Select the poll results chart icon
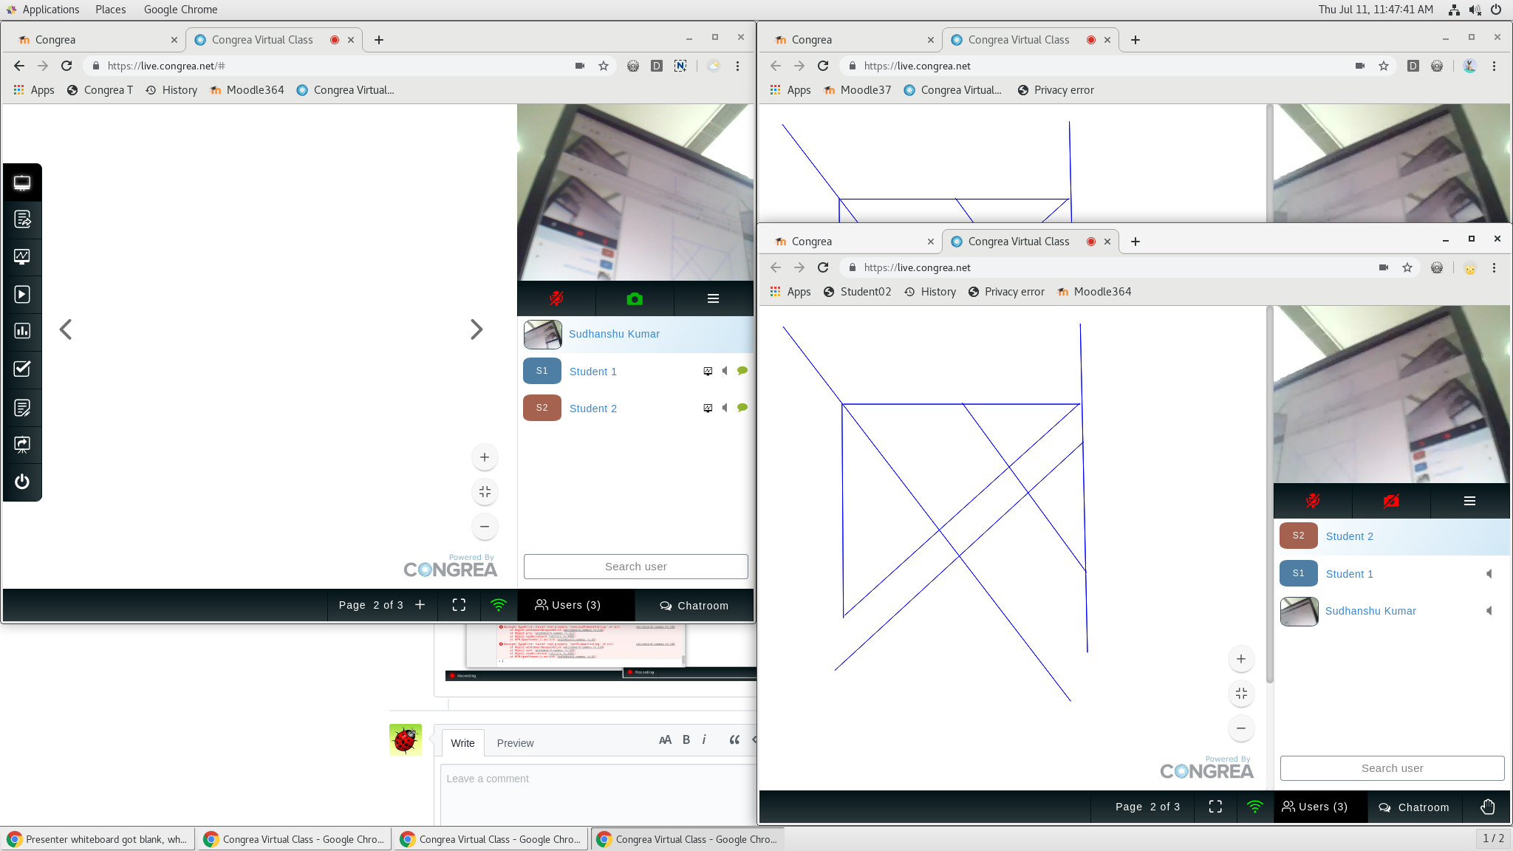The height and width of the screenshot is (851, 1513). [22, 330]
